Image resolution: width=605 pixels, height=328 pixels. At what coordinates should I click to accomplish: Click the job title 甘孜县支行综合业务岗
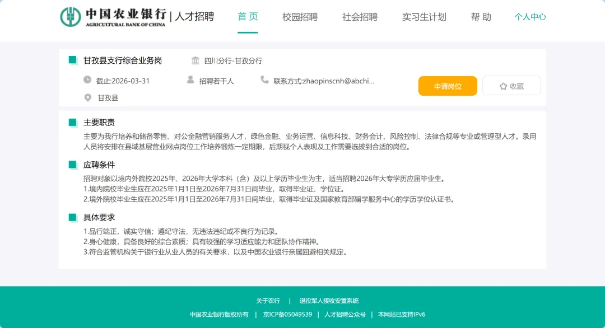[123, 60]
